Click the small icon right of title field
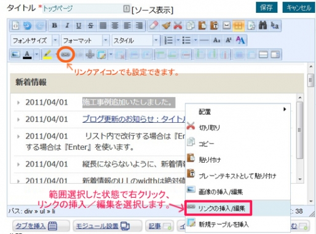 point(126,9)
